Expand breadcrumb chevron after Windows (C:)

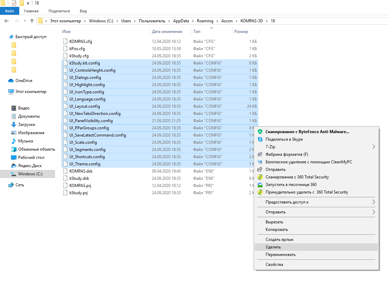click(117, 21)
